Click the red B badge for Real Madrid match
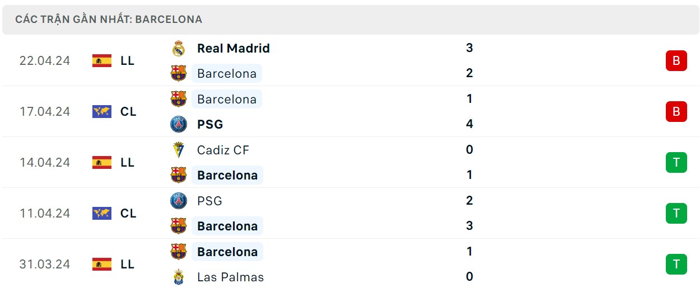 (x=676, y=60)
